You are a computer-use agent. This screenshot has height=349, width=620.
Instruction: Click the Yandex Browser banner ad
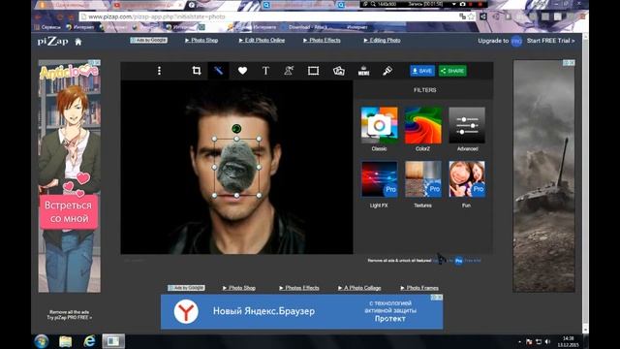coord(301,312)
